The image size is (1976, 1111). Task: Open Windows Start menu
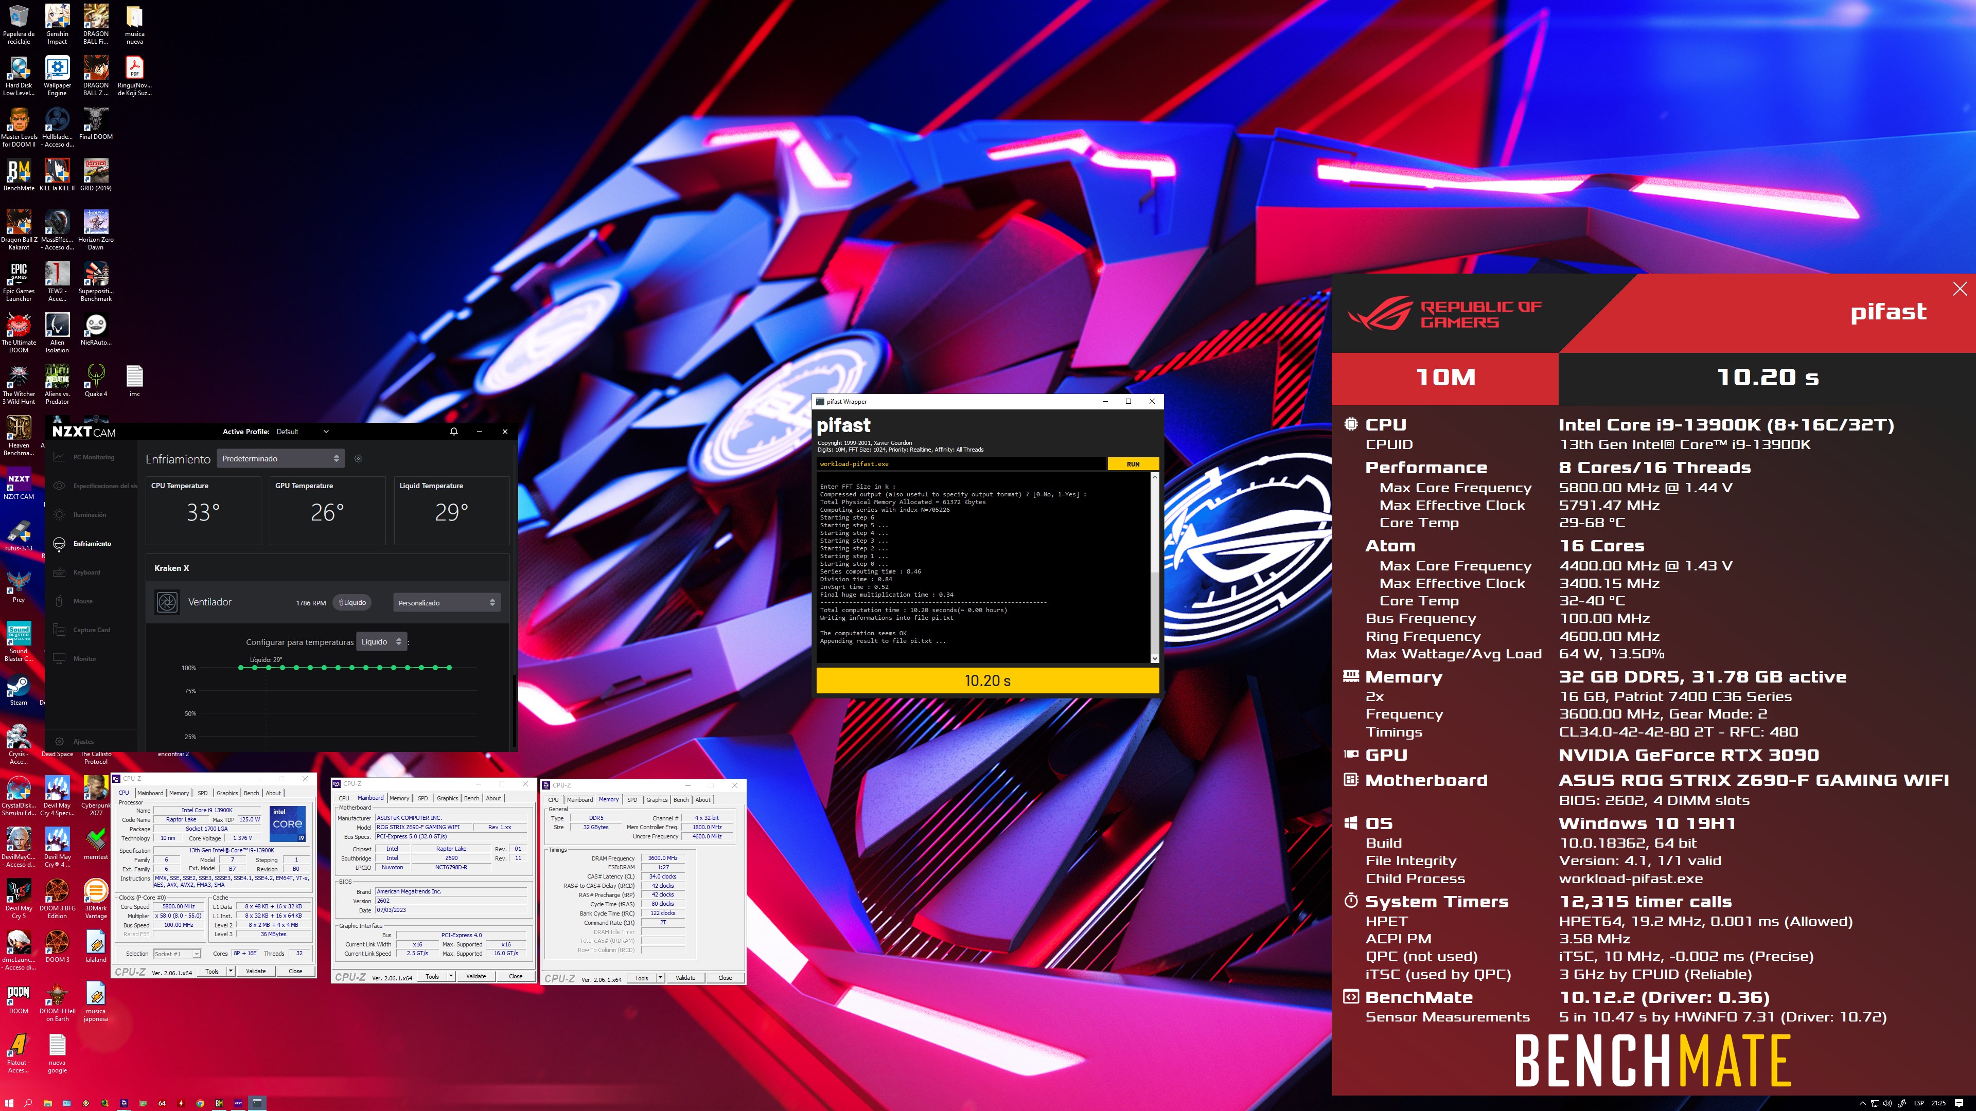[9, 1103]
